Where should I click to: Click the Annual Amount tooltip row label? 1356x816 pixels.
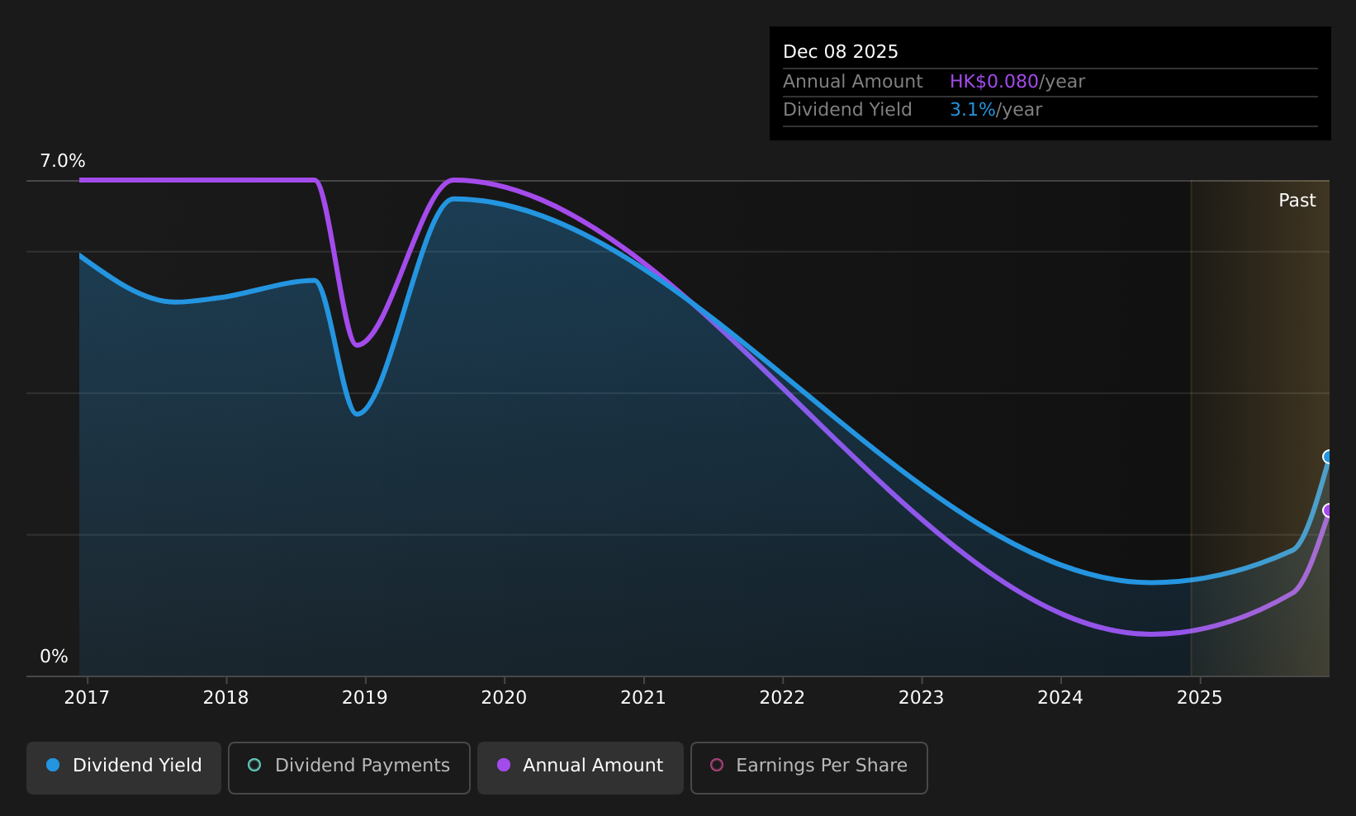(x=853, y=82)
